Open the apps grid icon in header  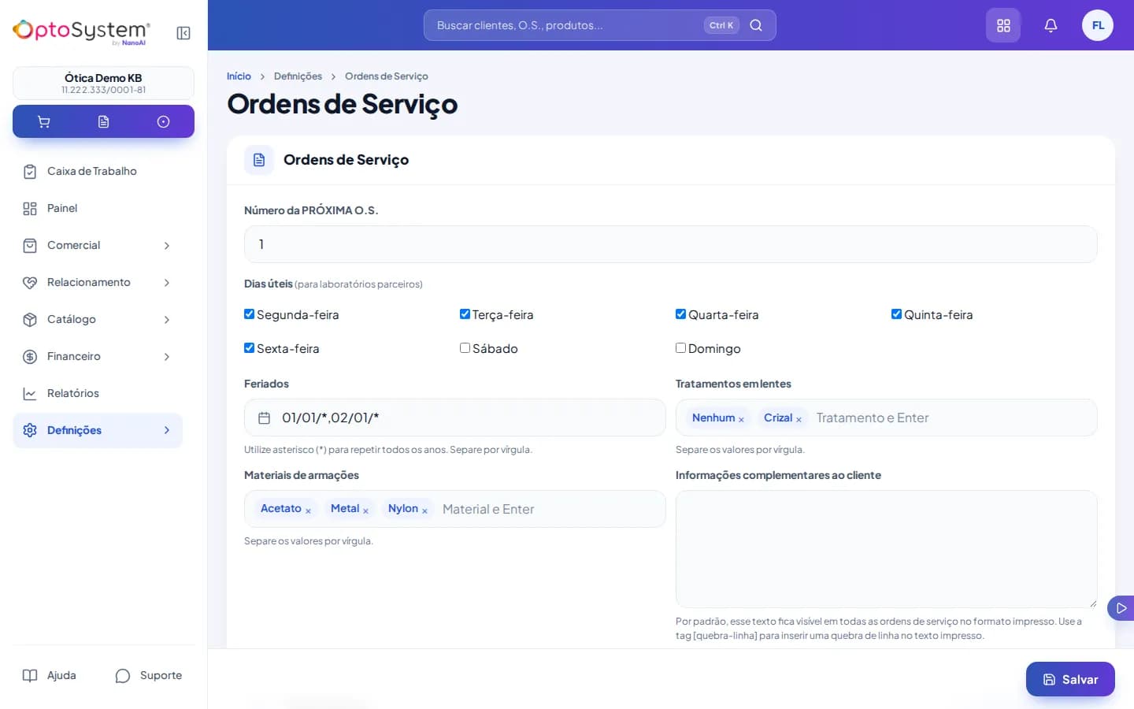[x=1003, y=25]
